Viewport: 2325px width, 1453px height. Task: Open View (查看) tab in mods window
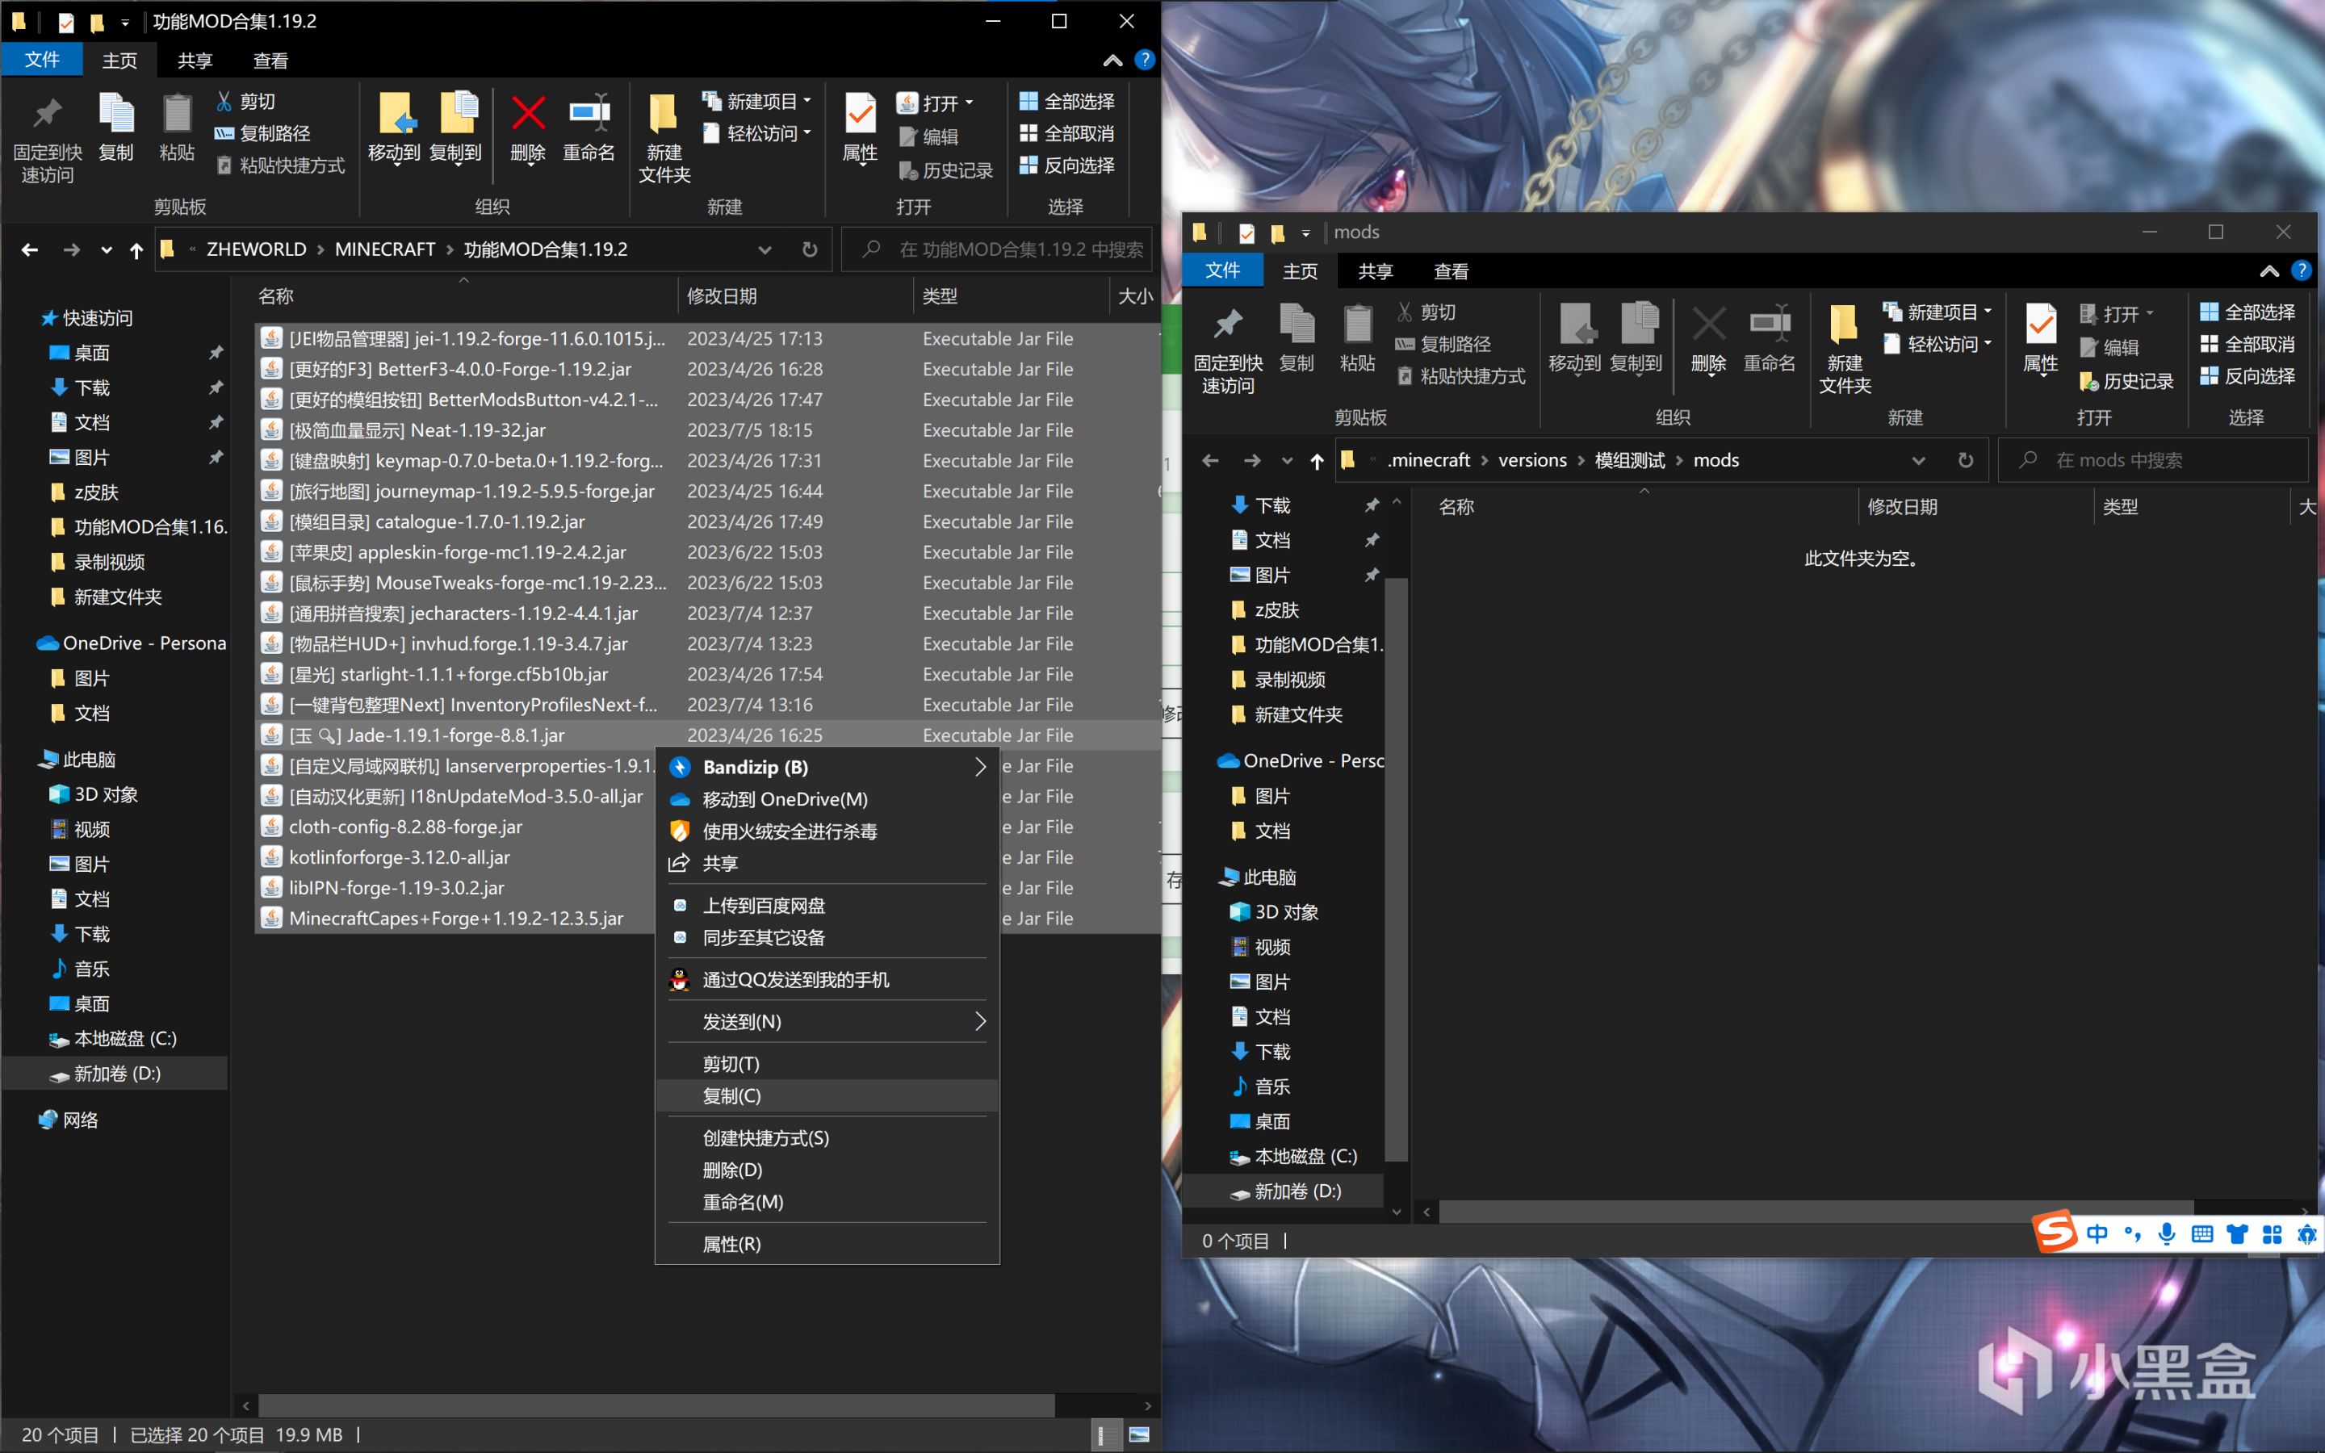(x=1451, y=272)
